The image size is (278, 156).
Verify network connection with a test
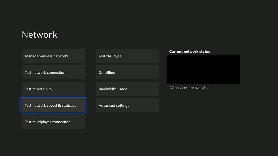click(53, 72)
